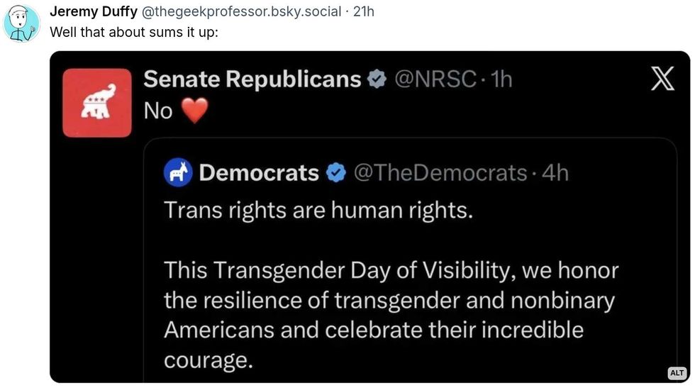Click the "Trans rights are human rights." line

point(318,211)
